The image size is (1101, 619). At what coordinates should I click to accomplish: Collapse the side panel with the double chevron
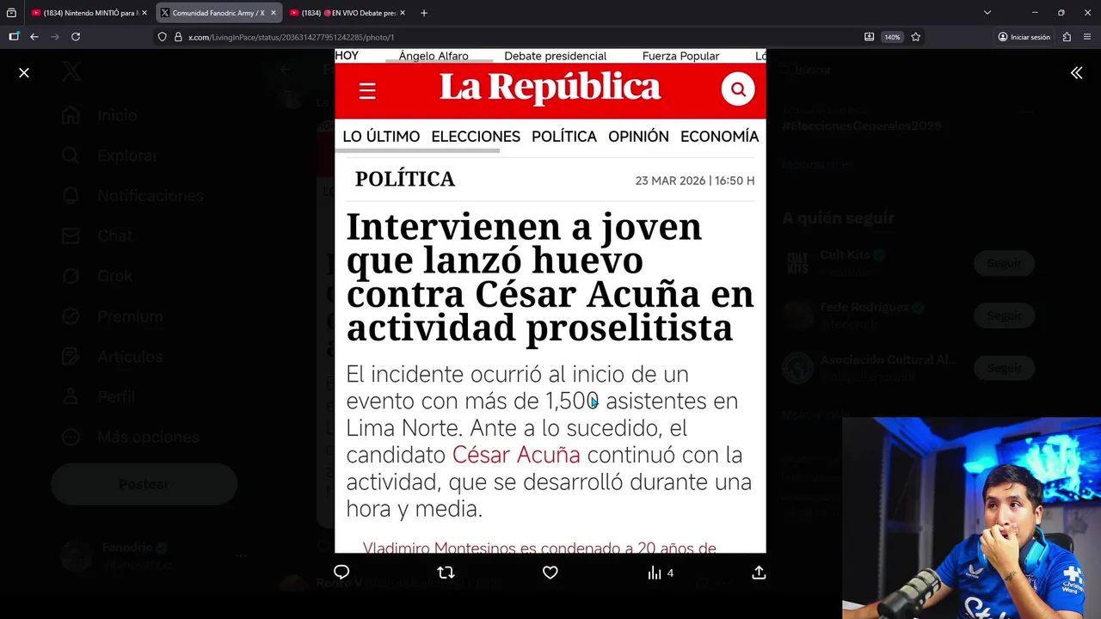(x=1076, y=73)
